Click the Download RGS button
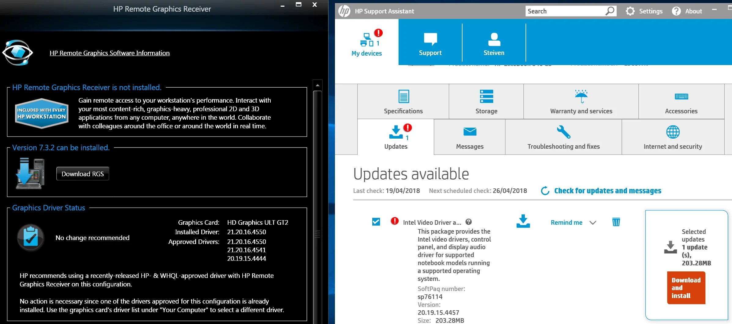The height and width of the screenshot is (324, 732). coord(83,174)
